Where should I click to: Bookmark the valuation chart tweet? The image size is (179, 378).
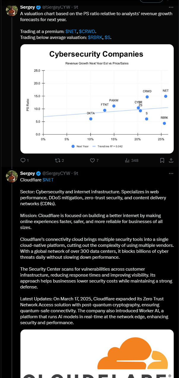162,160
